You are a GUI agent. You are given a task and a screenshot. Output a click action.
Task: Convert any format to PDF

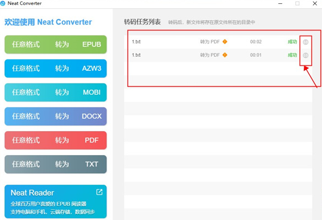[x=56, y=140]
